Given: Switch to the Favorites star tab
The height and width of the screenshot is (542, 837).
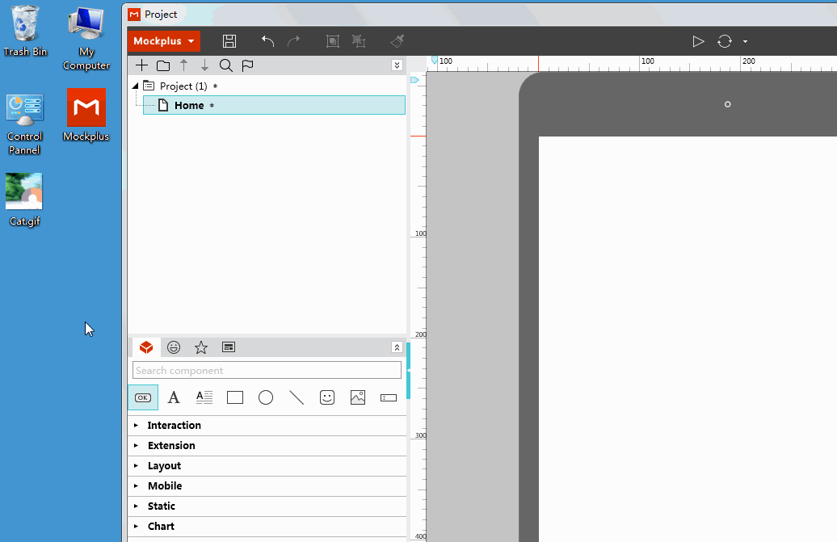Looking at the screenshot, I should pyautogui.click(x=200, y=347).
